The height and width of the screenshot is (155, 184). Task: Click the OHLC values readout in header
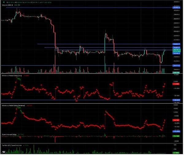[x=29, y=2]
